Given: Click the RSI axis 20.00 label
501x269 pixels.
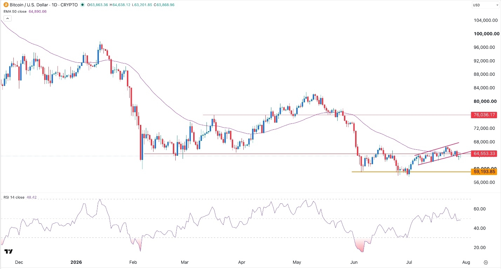Looking at the screenshot, I should pyautogui.click(x=480, y=248).
